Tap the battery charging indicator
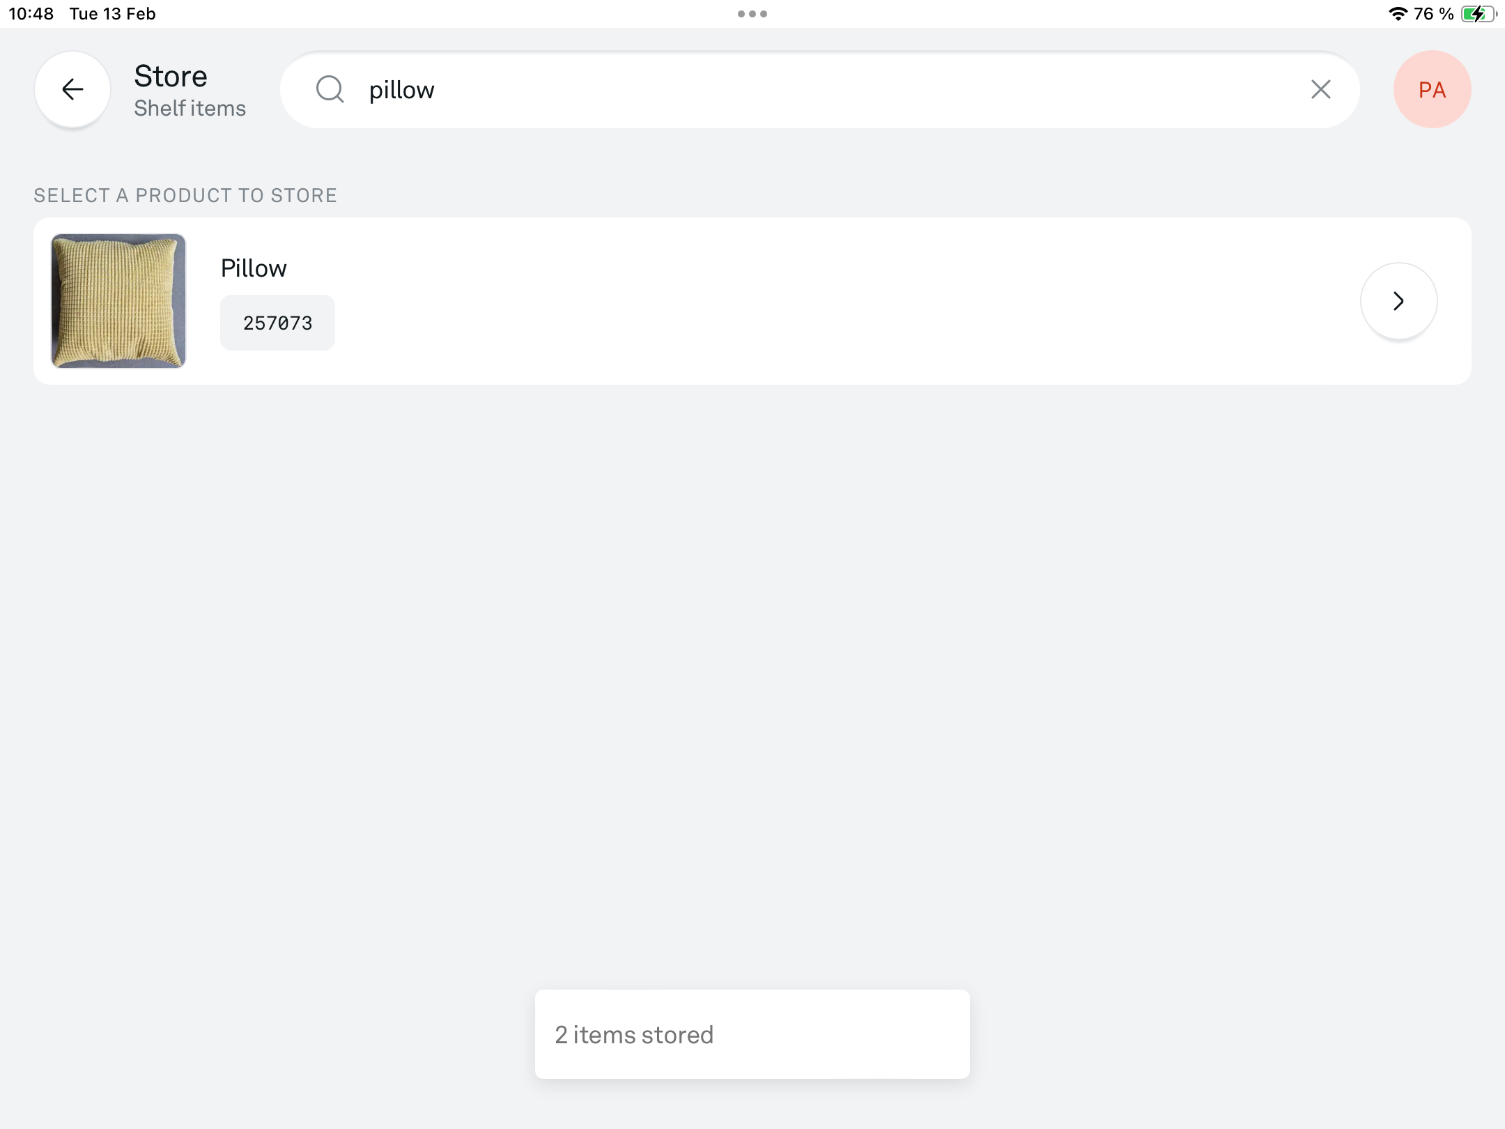The width and height of the screenshot is (1505, 1129). 1479,14
